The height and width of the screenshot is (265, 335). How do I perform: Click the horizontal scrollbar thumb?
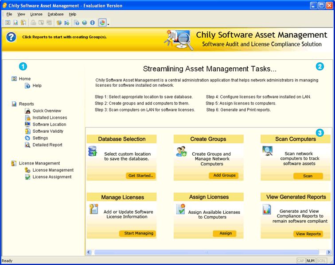206,252
